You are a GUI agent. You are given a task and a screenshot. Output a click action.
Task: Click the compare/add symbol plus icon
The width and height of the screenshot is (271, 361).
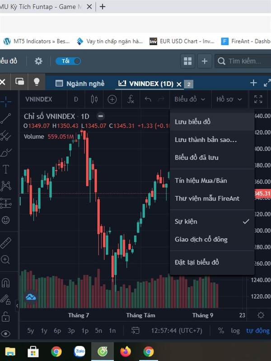tap(112, 99)
